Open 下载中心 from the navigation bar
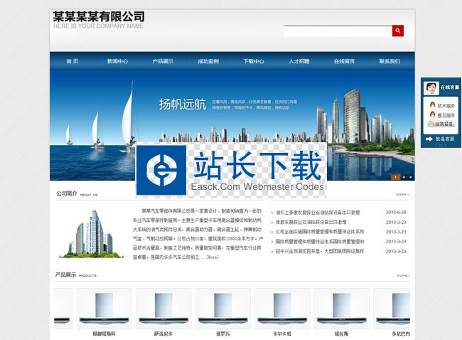 click(254, 61)
